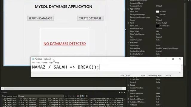Select the DoubleBuffered property row
This screenshot has height=107, width=191.
[156, 54]
